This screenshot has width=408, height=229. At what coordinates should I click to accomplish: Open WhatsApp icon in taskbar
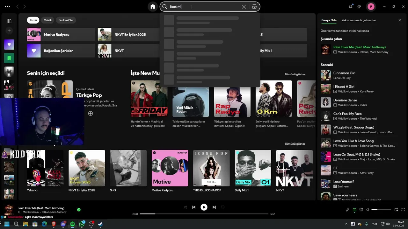tap(82, 224)
